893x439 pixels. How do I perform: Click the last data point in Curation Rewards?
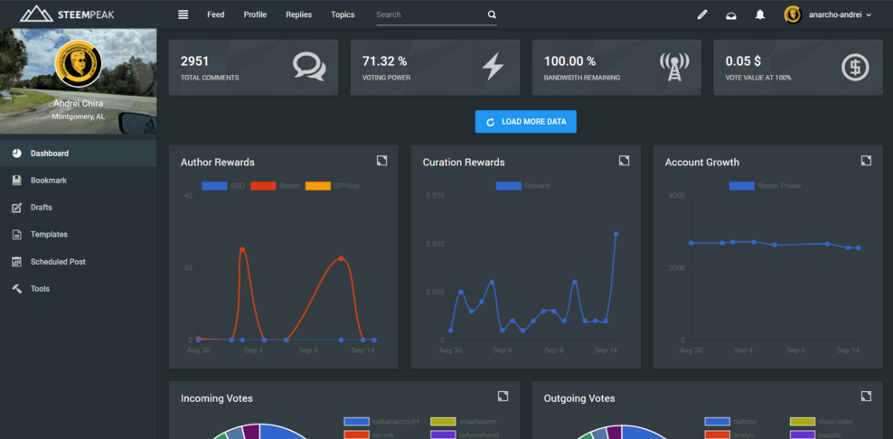(616, 234)
